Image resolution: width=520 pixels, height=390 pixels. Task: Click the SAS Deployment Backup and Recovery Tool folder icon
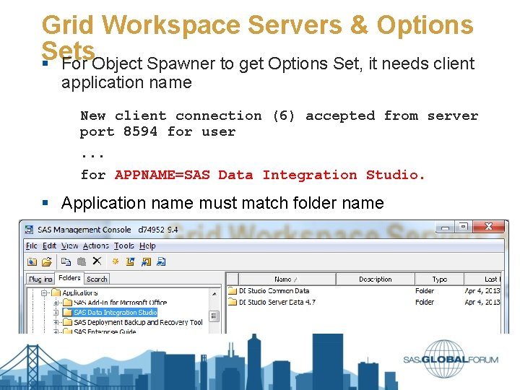coord(67,322)
